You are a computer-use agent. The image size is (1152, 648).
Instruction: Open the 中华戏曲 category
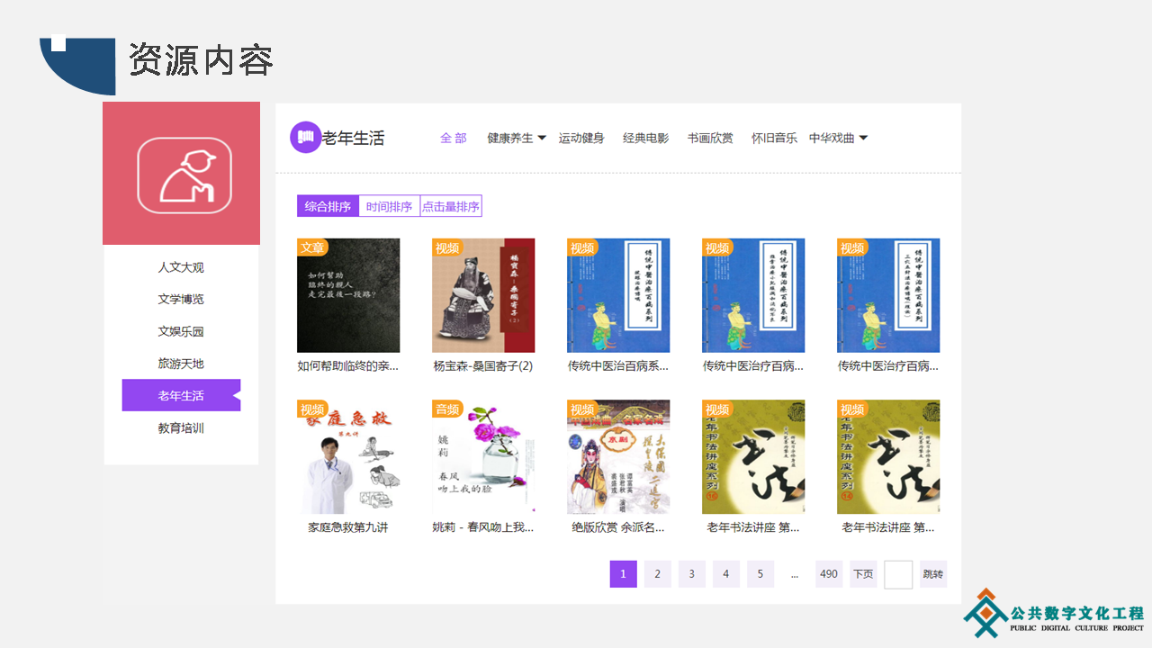832,138
